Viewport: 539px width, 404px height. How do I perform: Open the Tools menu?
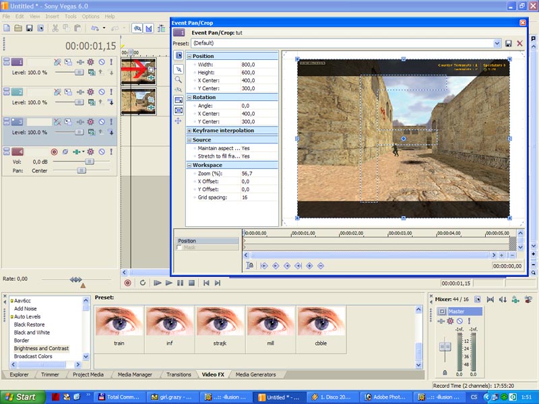(x=71, y=16)
